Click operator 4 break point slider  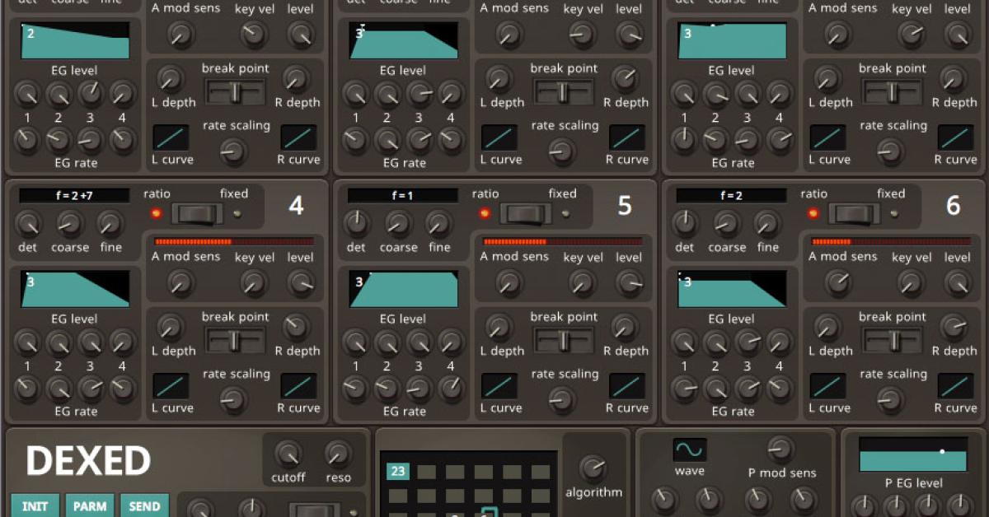(x=236, y=340)
